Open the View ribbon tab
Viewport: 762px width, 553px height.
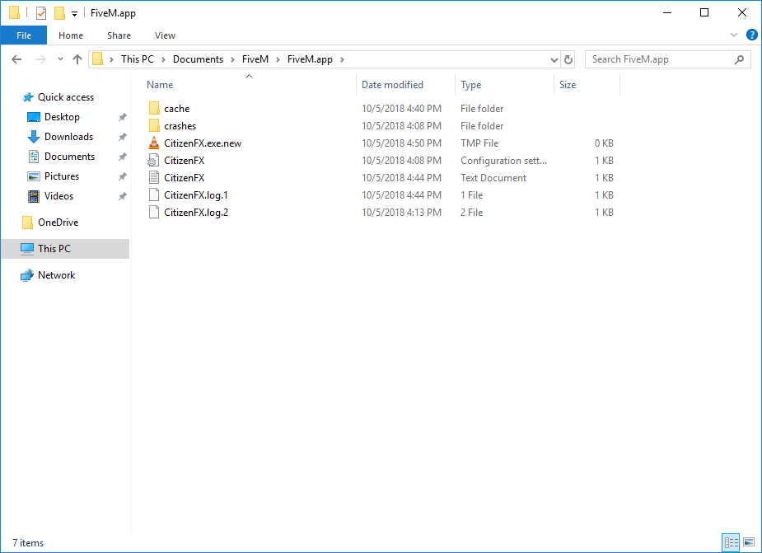(x=166, y=35)
